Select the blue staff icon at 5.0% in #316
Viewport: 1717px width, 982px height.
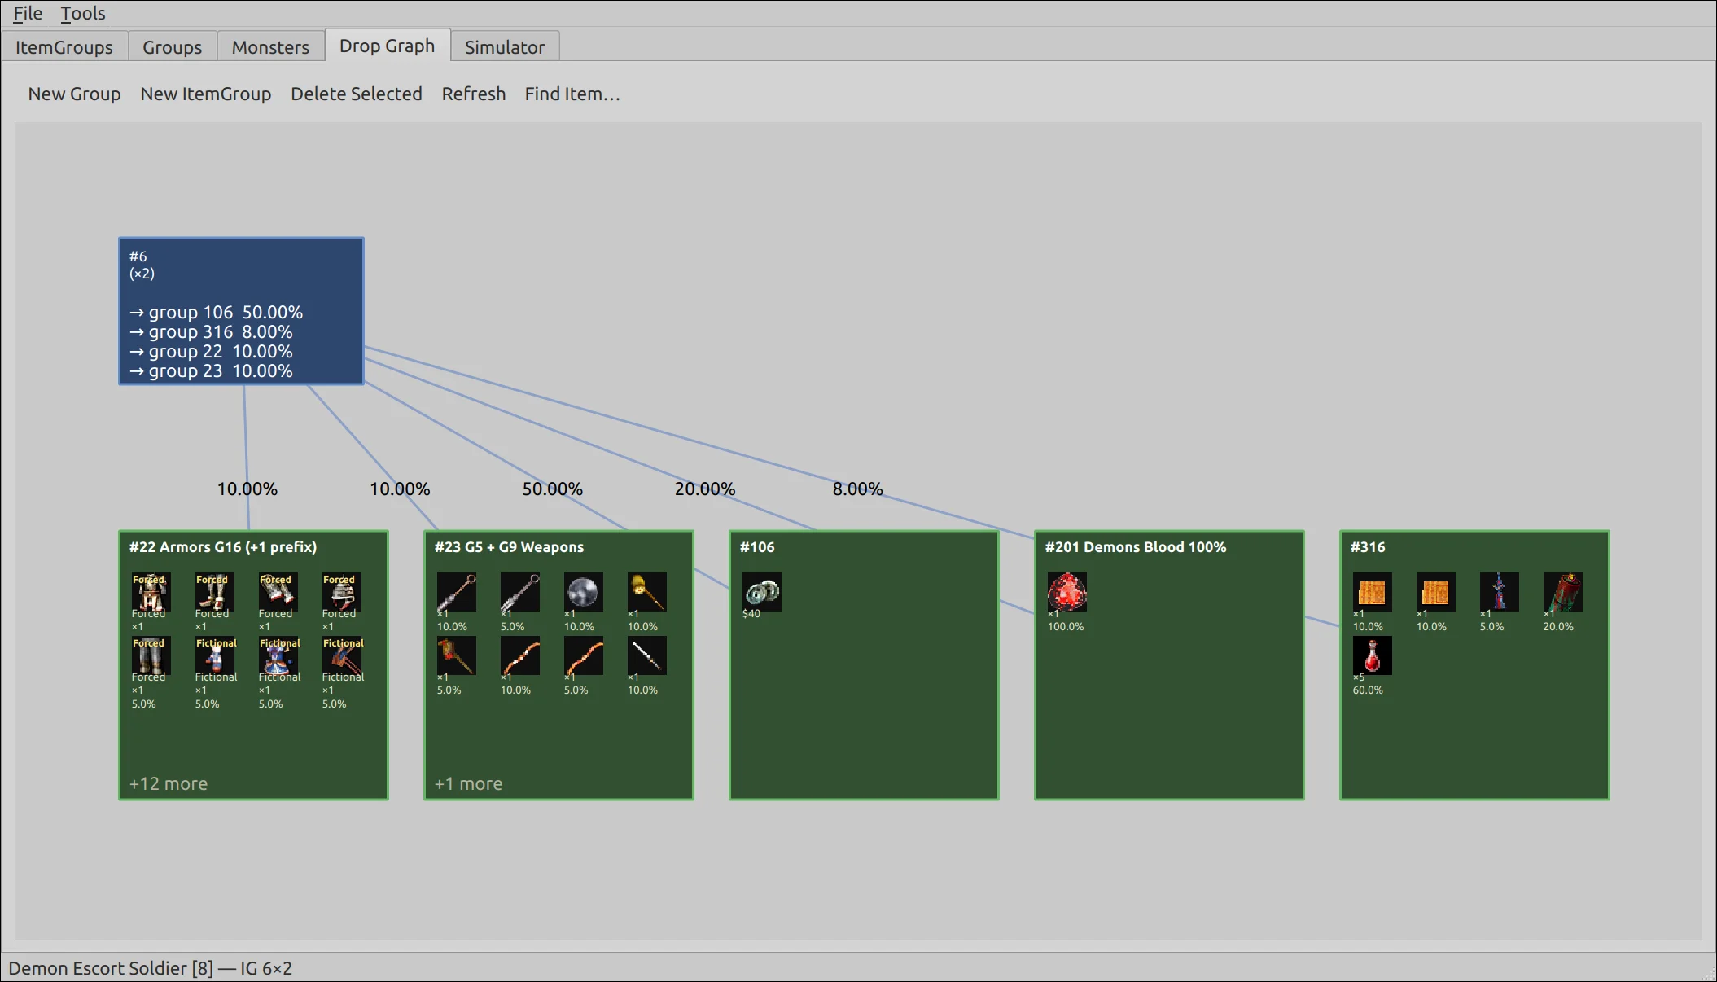click(x=1499, y=592)
